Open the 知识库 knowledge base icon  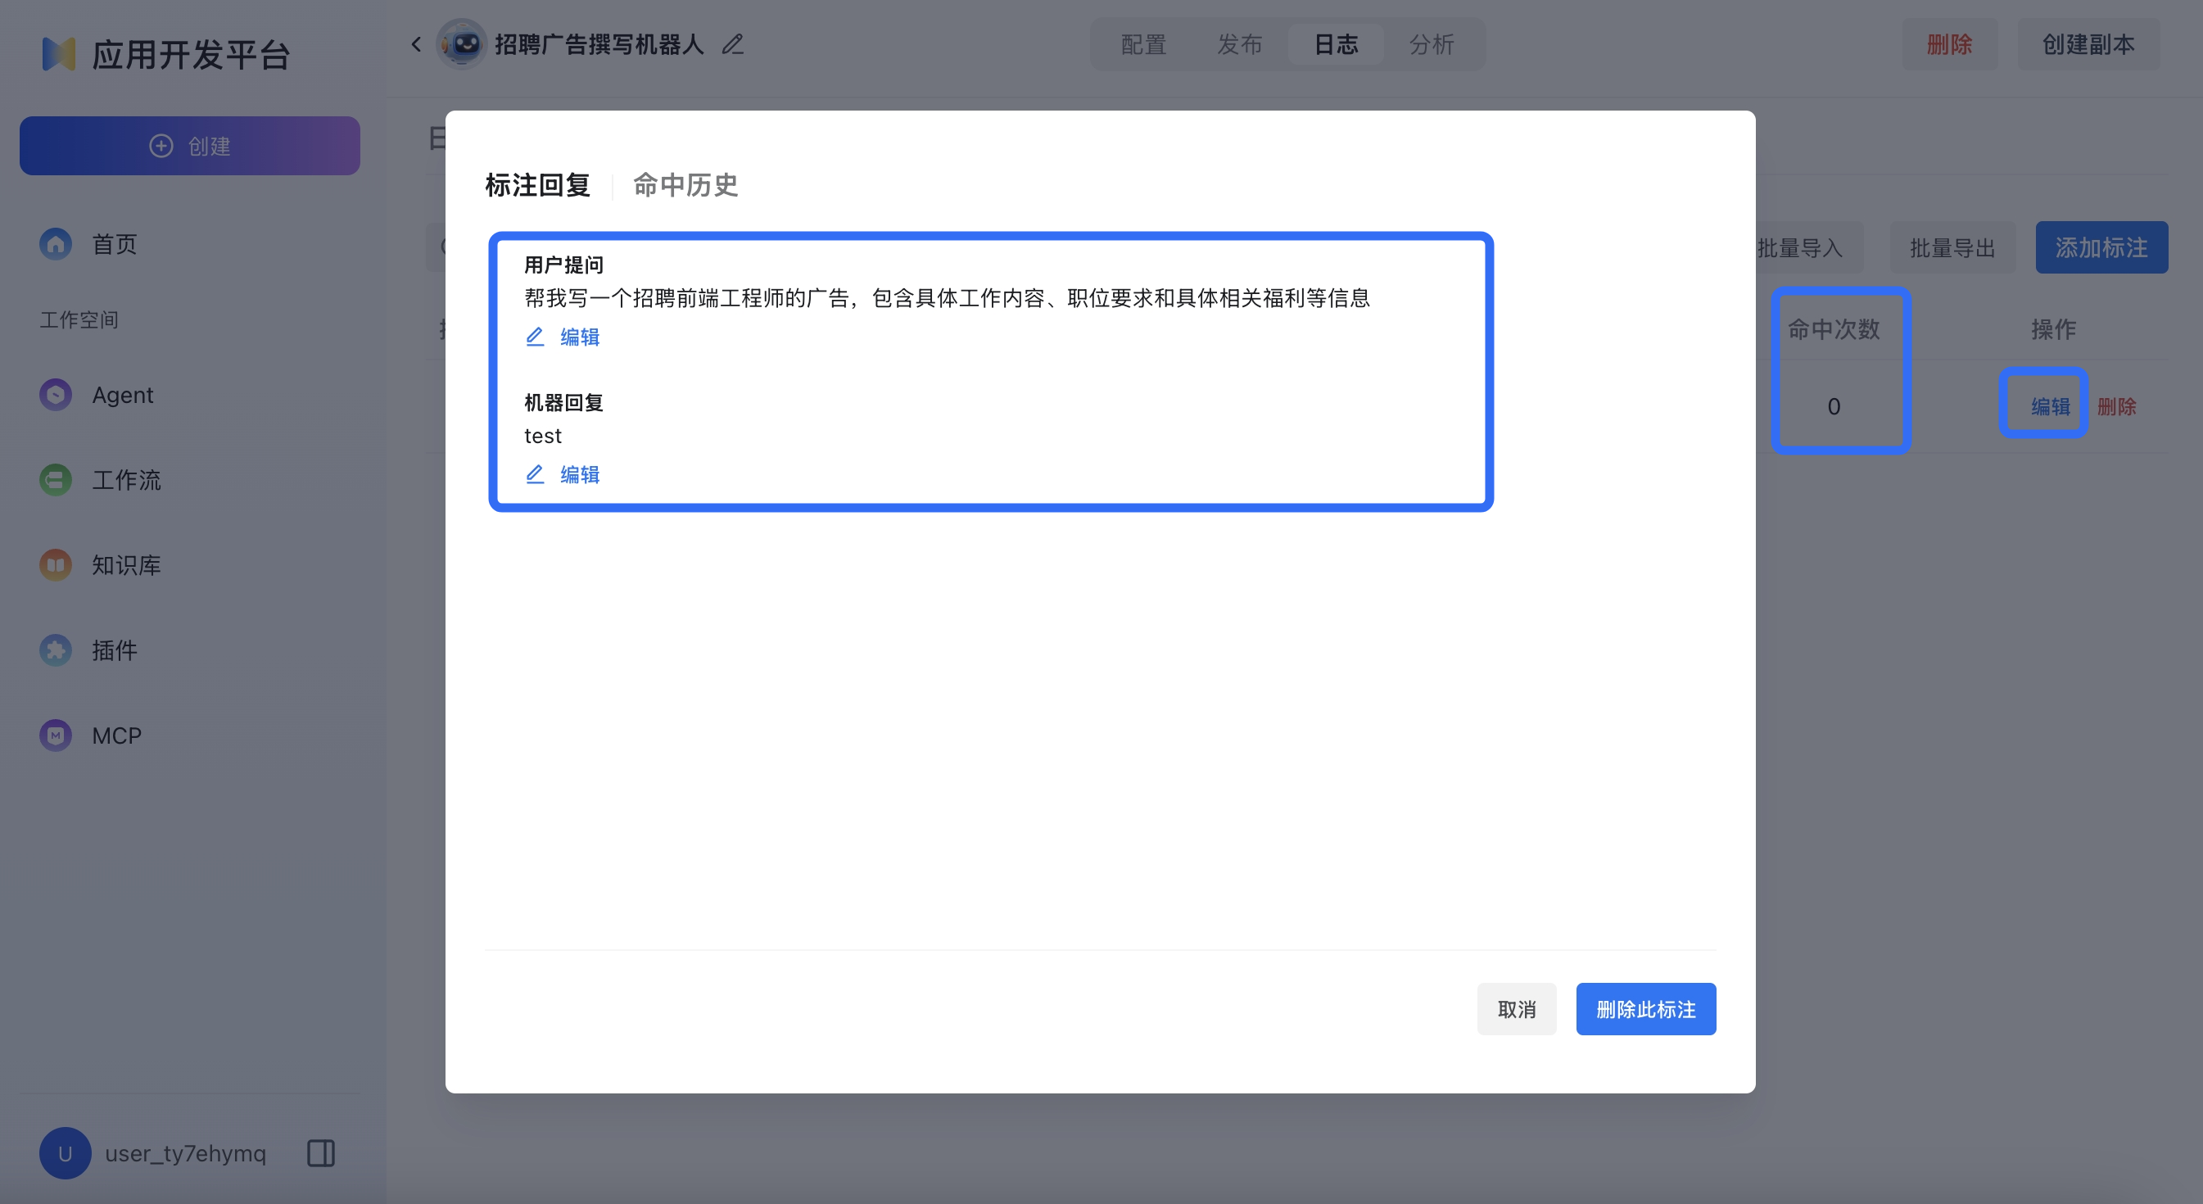(55, 564)
